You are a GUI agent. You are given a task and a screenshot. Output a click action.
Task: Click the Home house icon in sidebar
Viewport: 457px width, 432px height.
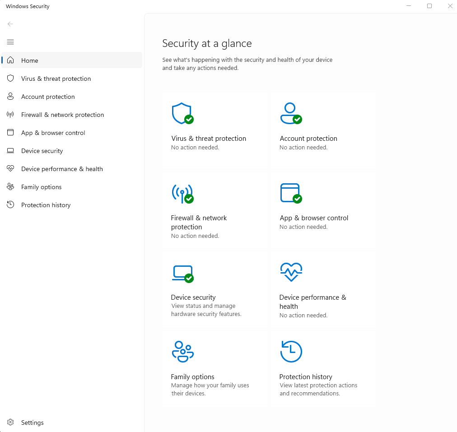point(10,60)
